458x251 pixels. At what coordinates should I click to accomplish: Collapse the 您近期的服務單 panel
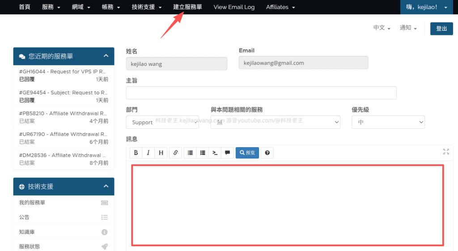[106, 56]
